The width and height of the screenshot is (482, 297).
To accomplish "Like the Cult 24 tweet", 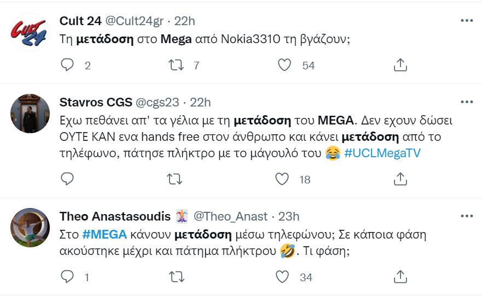I will tap(284, 66).
